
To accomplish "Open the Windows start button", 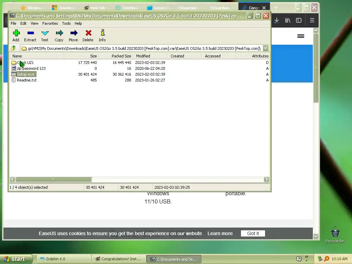I will 16,259.
